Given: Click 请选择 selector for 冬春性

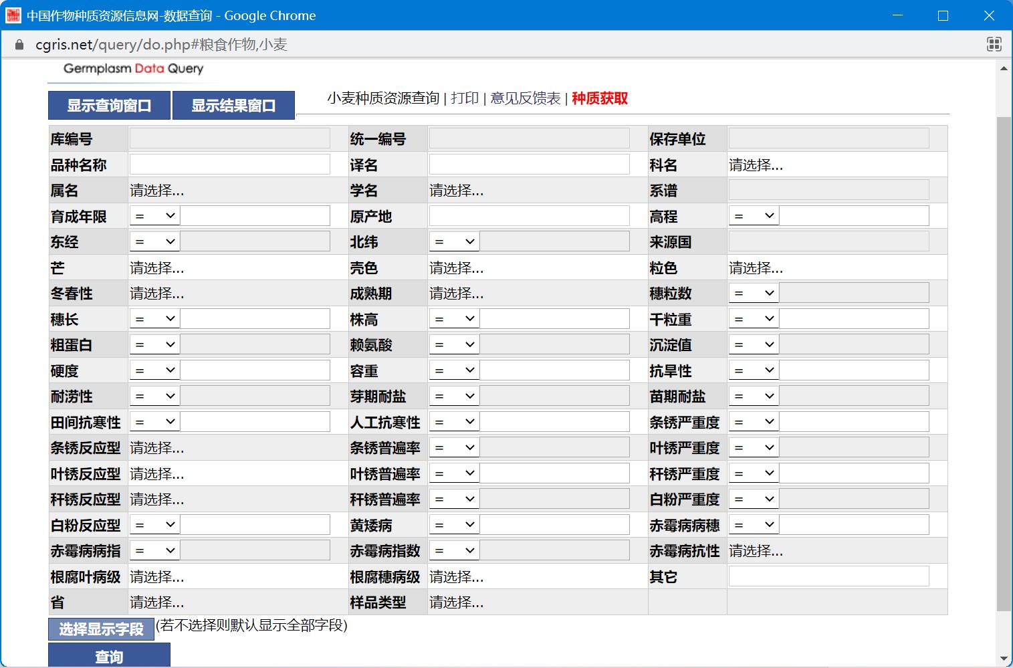Looking at the screenshot, I should [156, 294].
